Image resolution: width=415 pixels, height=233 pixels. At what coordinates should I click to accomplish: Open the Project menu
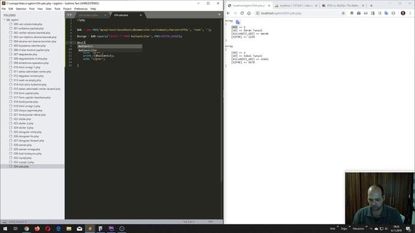click(67, 8)
